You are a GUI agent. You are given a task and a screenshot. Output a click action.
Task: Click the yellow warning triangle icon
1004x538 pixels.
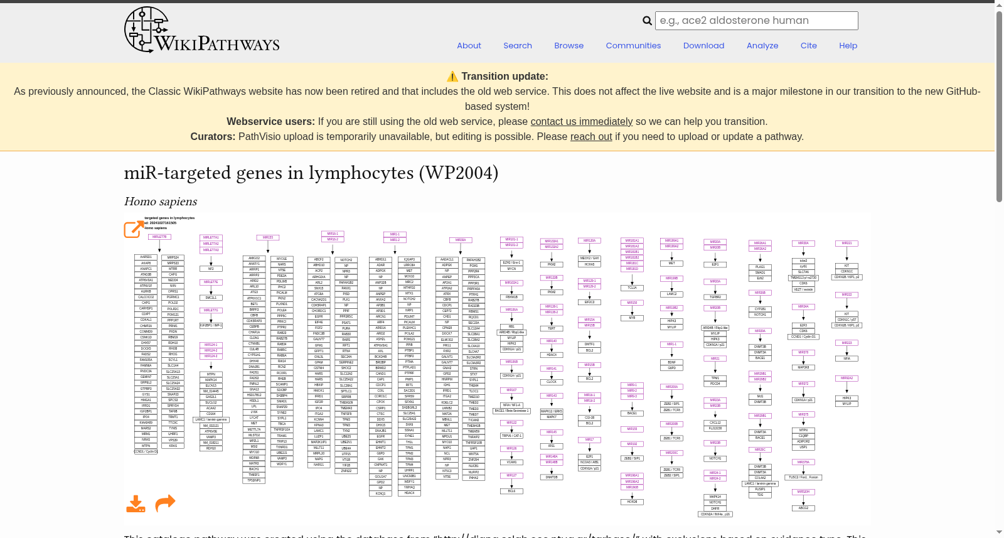tap(452, 77)
